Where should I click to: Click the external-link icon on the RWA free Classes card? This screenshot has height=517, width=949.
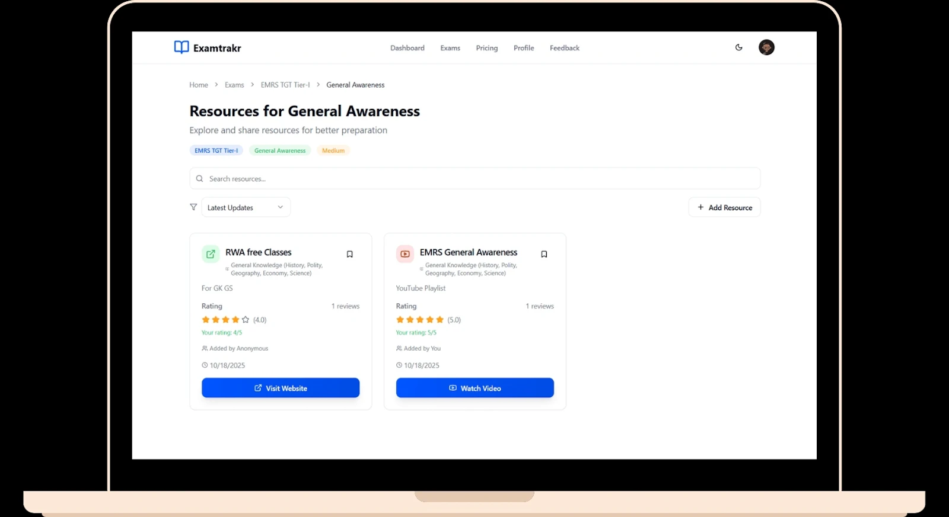pyautogui.click(x=211, y=254)
